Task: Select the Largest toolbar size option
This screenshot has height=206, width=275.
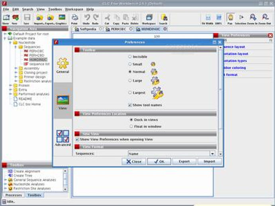Action: click(130, 93)
